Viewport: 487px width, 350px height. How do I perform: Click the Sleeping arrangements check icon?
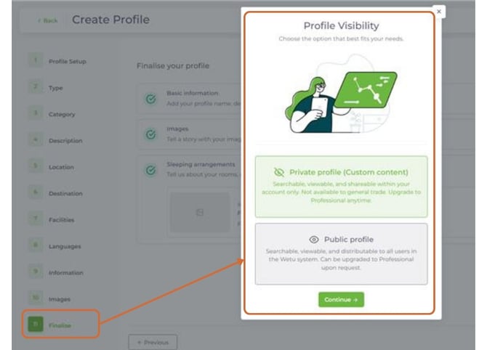(x=150, y=171)
